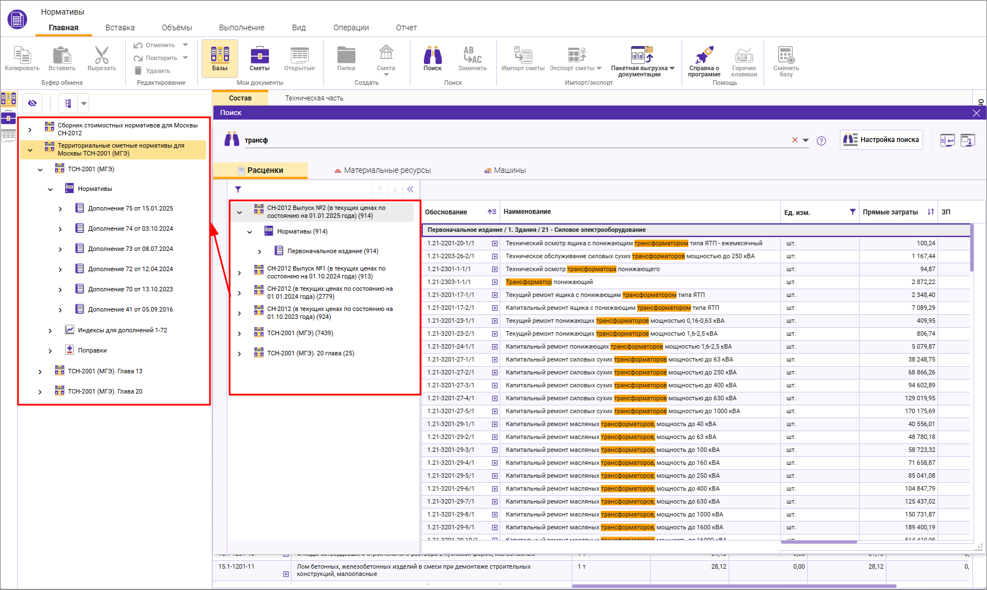Switch to the Объёмы ribbon tab
The height and width of the screenshot is (590, 987).
click(176, 28)
